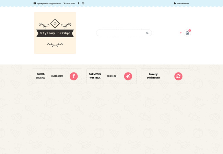
Task: Click the OD 250 ZŁ text
Action: [111, 76]
